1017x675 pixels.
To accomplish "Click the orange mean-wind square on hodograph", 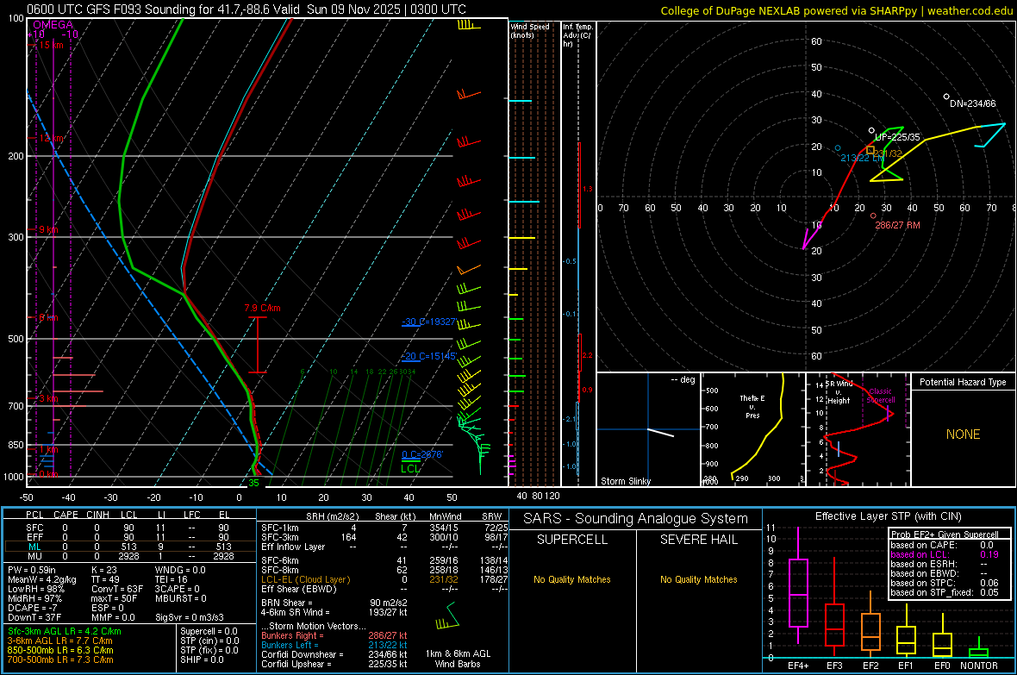I will pos(870,150).
